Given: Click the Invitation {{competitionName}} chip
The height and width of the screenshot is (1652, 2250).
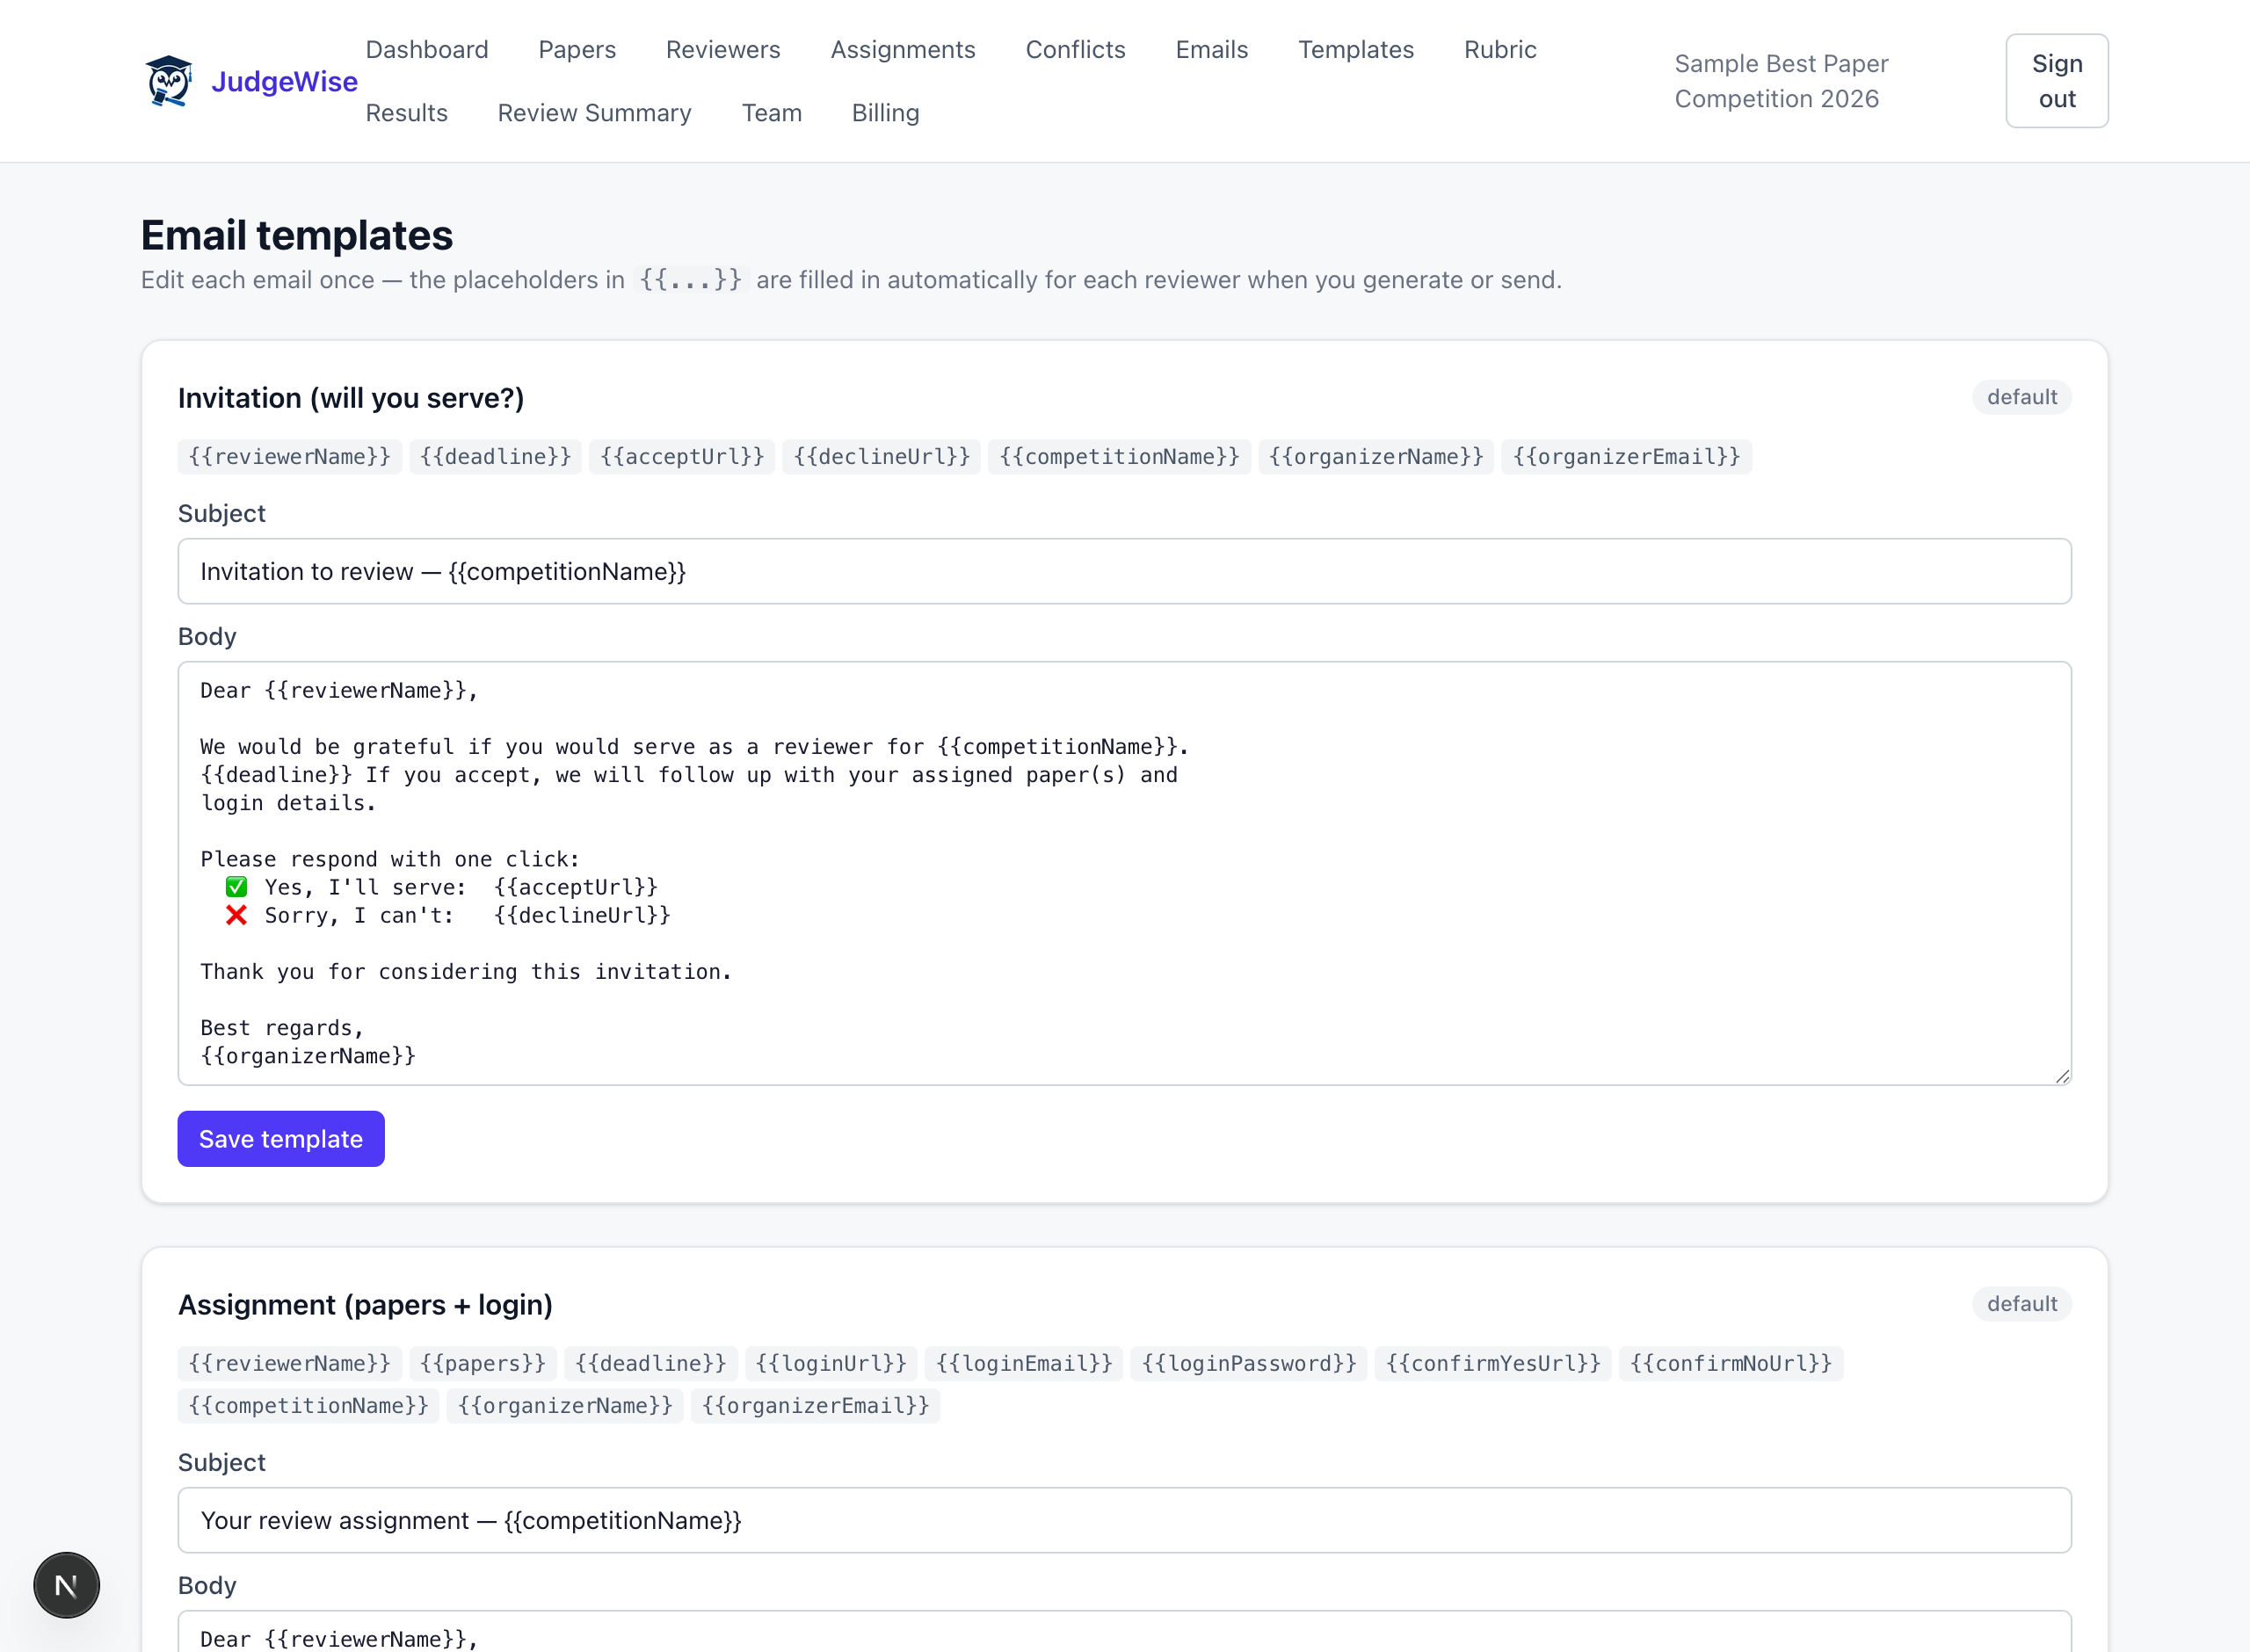Looking at the screenshot, I should 1119,457.
